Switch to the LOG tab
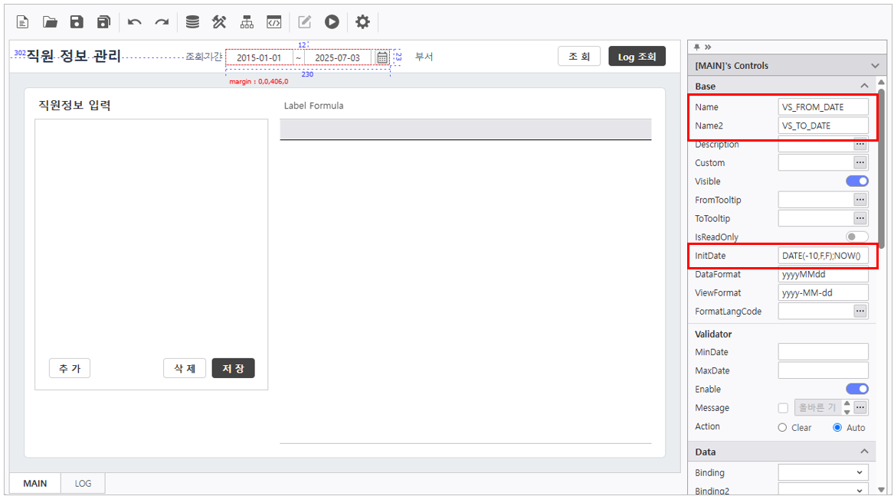The image size is (894, 496). tap(82, 484)
